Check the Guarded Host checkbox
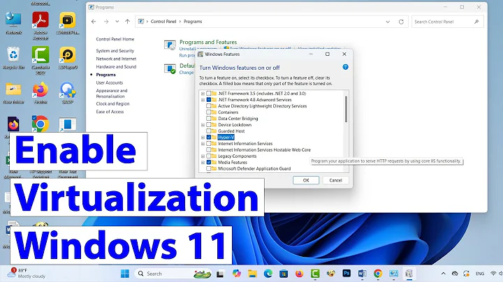Screen dimensions: 503x282 point(208,131)
